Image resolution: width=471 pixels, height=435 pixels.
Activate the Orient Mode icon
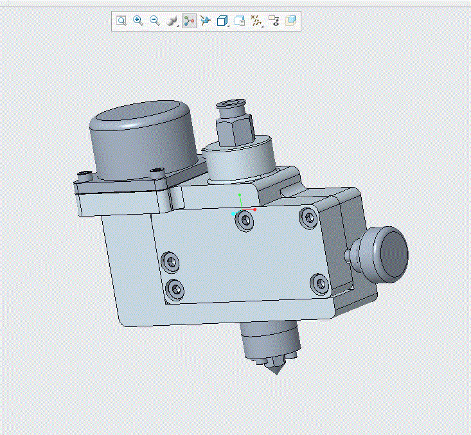pos(206,21)
